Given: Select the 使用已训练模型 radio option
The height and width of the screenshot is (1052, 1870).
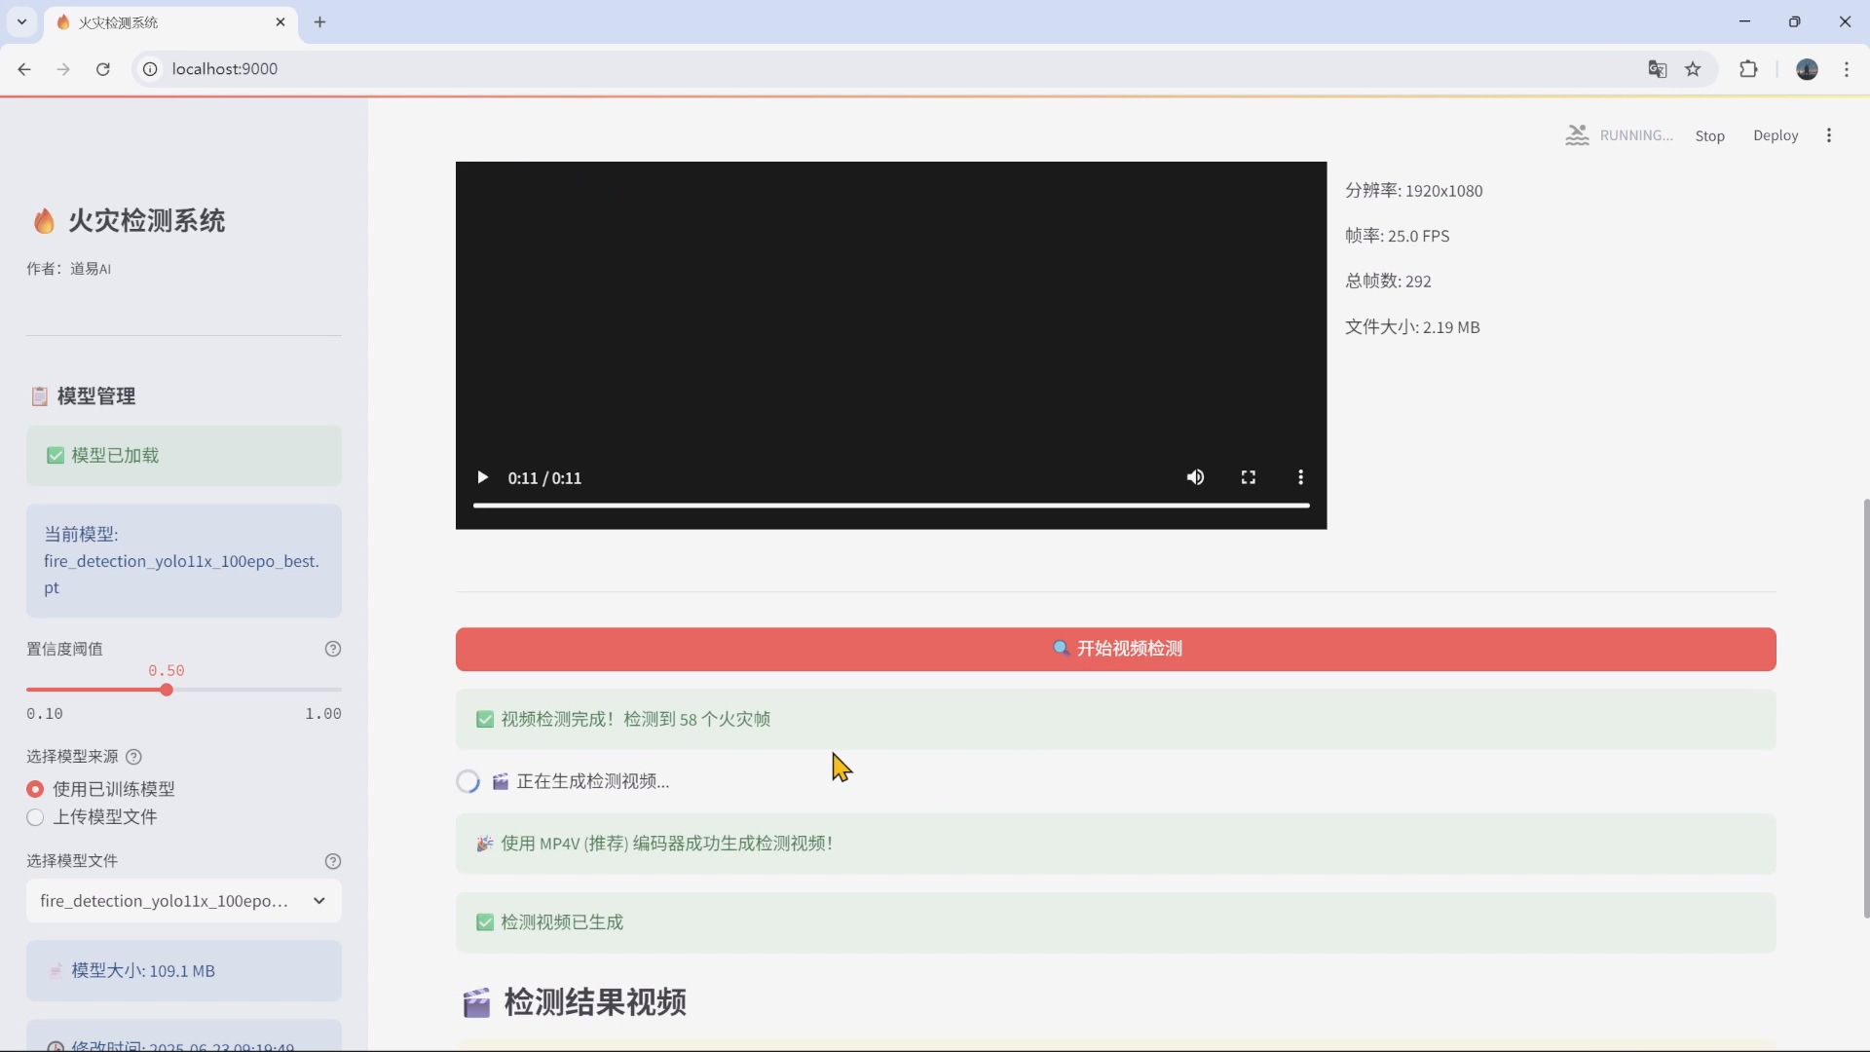Looking at the screenshot, I should tap(35, 789).
